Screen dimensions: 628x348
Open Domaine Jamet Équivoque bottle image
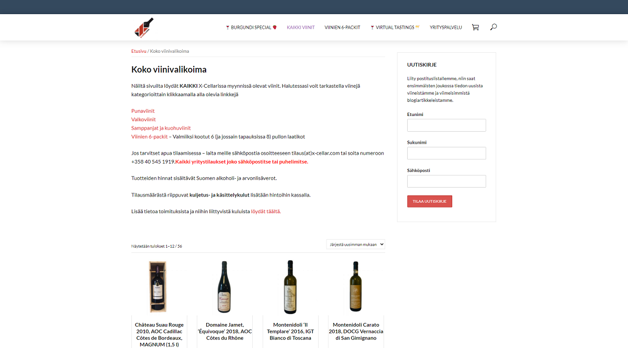tap(225, 286)
